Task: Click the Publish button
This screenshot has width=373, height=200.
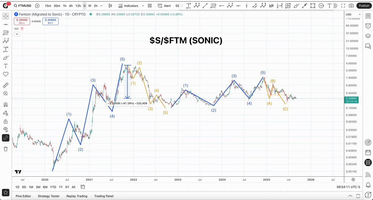Action: tap(364, 6)
